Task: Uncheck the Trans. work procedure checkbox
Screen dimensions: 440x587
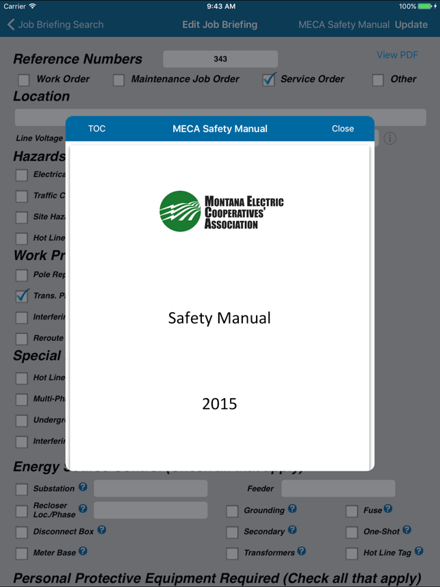Action: [x=22, y=296]
